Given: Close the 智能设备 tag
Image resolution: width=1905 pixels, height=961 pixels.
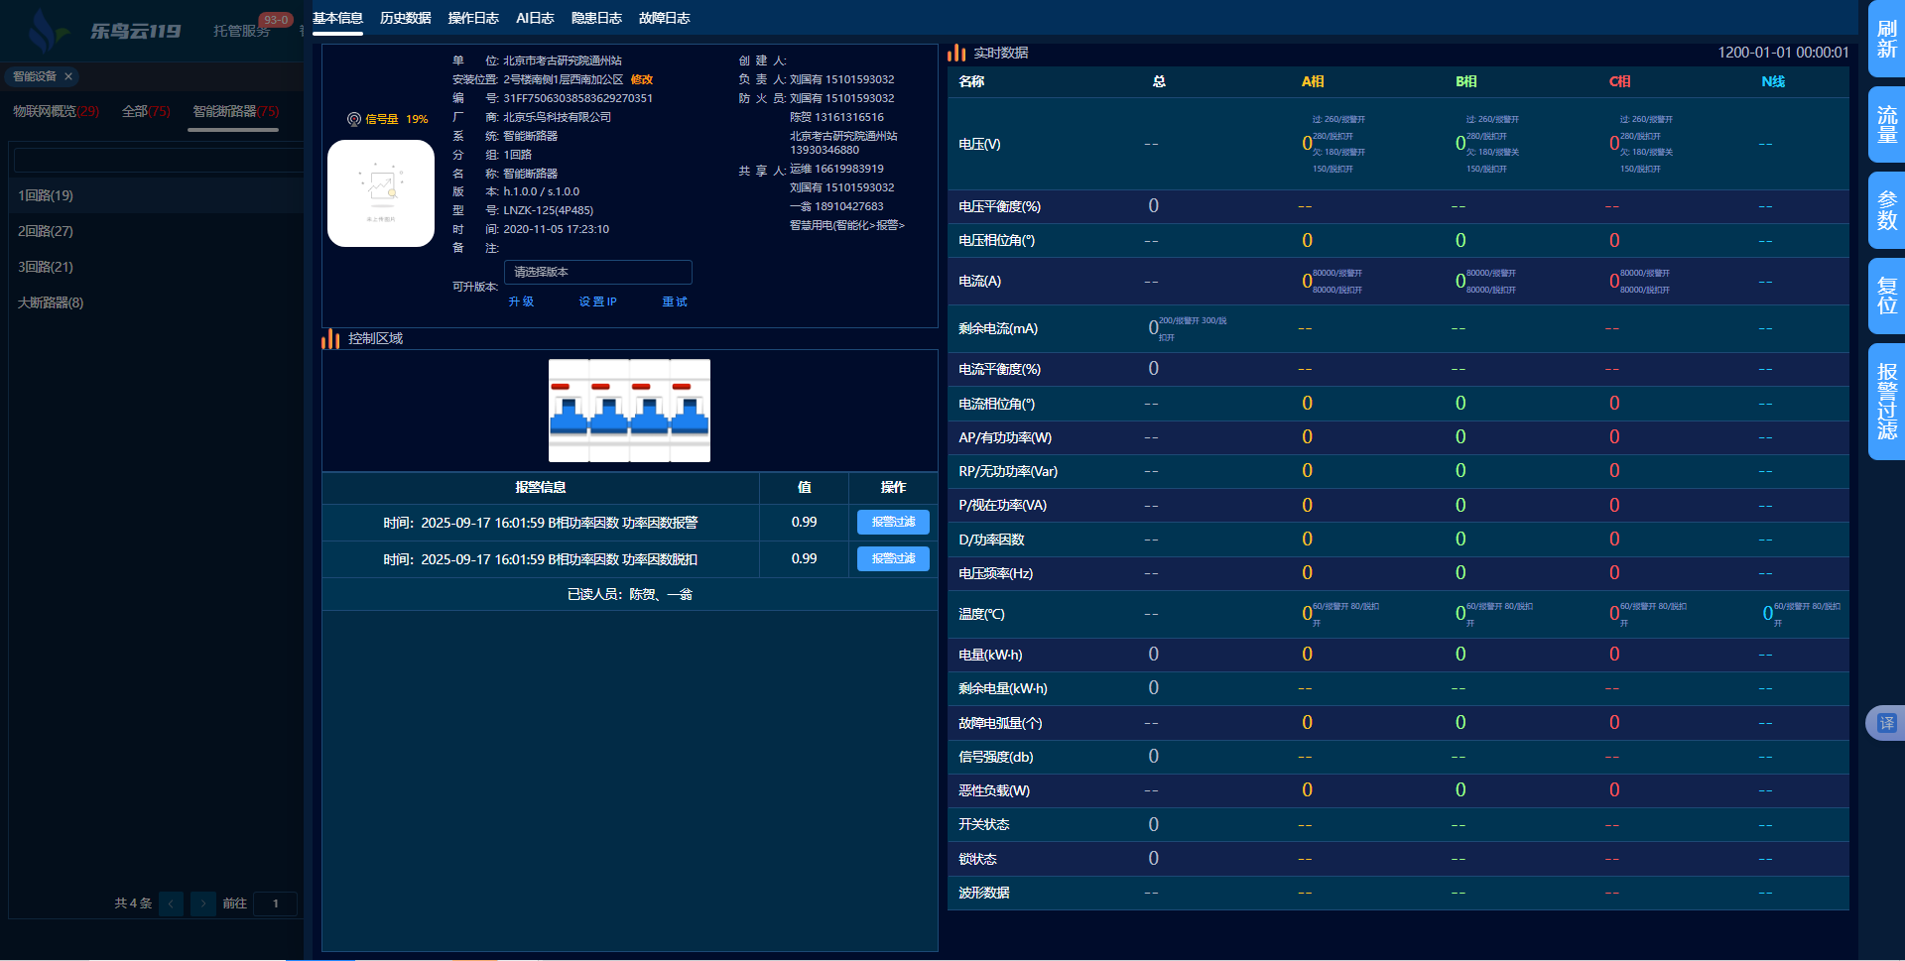Looking at the screenshot, I should (x=68, y=76).
